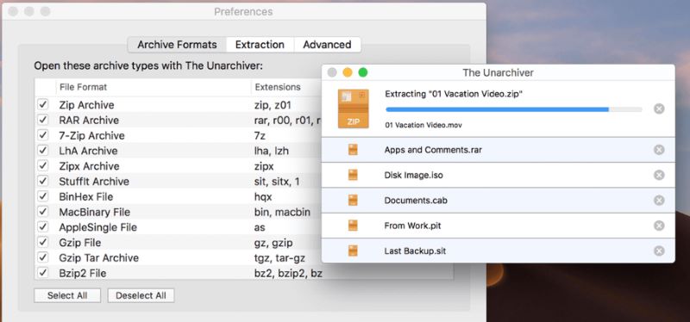This screenshot has height=322, width=690.
Task: Uncheck the Zip Archive checkbox
Action: tap(42, 104)
